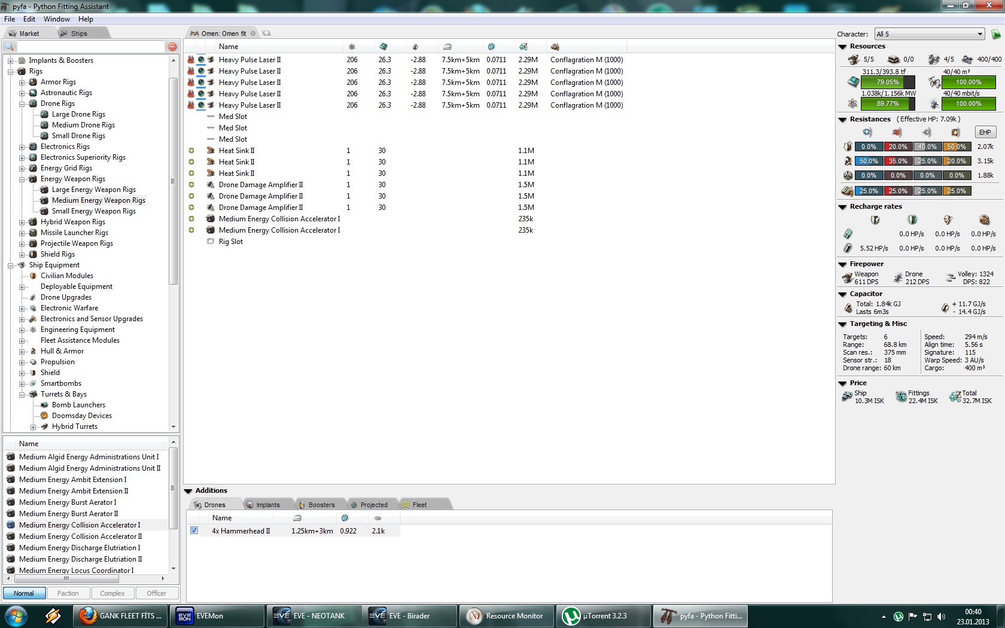
Task: Click the hull resistance row icon
Action: (x=848, y=175)
